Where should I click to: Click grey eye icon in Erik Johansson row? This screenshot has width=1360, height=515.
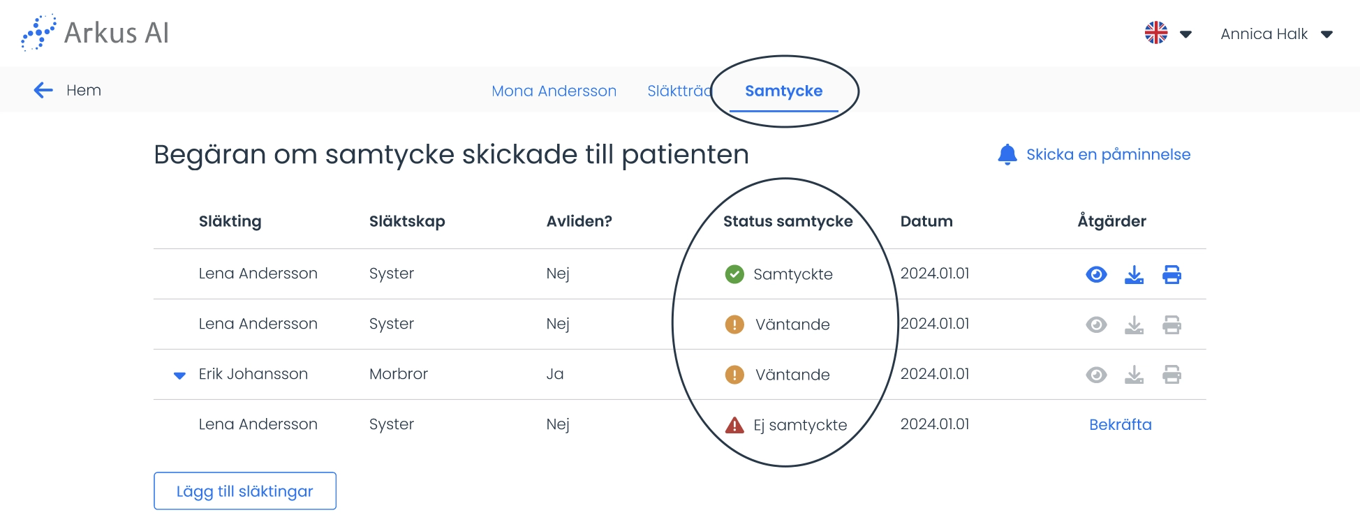pyautogui.click(x=1096, y=375)
